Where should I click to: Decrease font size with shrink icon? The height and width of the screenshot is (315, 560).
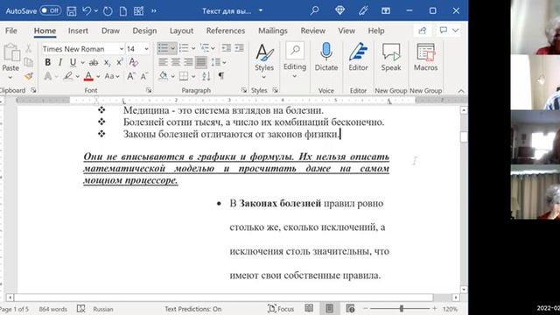coord(143,76)
